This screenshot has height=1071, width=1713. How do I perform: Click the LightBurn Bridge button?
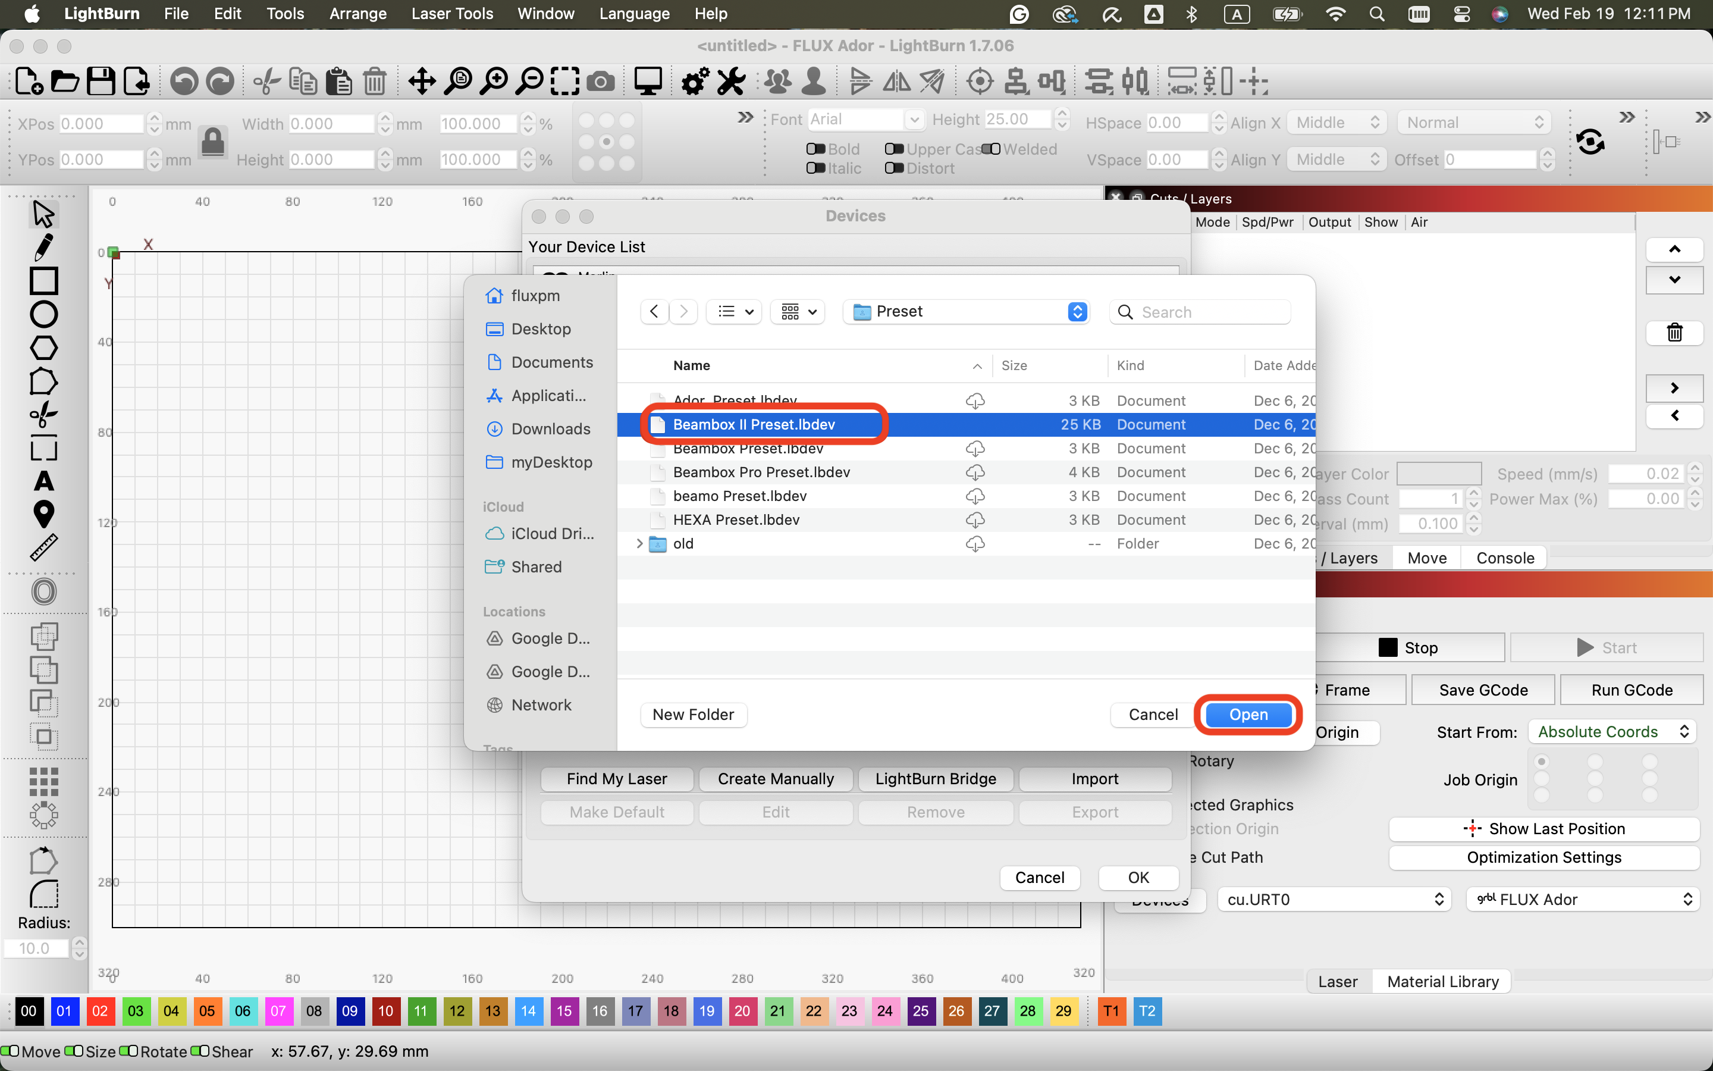tap(936, 779)
